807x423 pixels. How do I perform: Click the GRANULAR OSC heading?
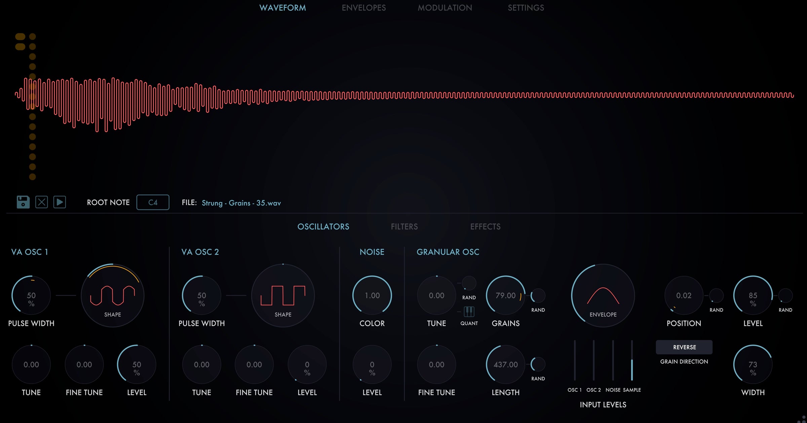point(448,252)
